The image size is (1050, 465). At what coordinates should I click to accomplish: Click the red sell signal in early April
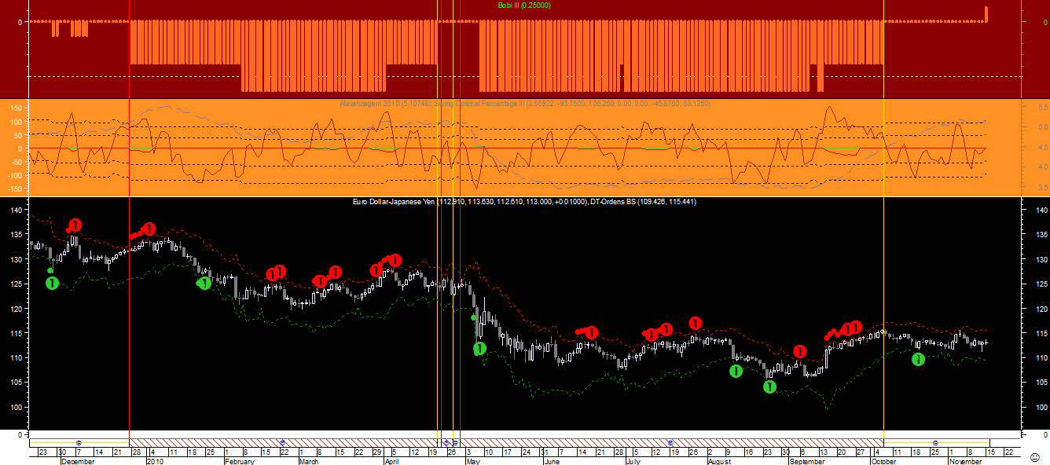click(x=395, y=260)
